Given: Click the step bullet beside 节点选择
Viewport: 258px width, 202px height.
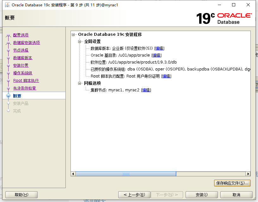Looking at the screenshot, I should (9, 50).
